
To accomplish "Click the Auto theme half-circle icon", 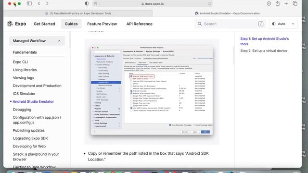I will tap(274, 24).
